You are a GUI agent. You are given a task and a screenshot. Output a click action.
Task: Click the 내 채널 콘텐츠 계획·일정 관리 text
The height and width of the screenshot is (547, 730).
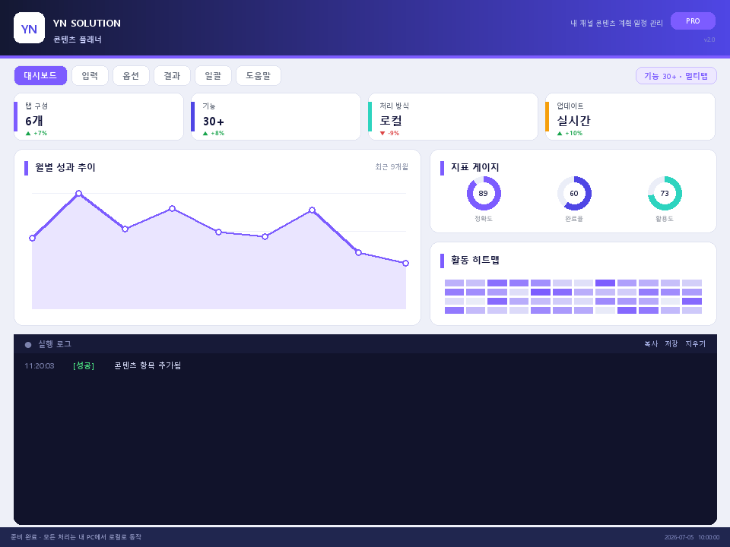pos(617,24)
